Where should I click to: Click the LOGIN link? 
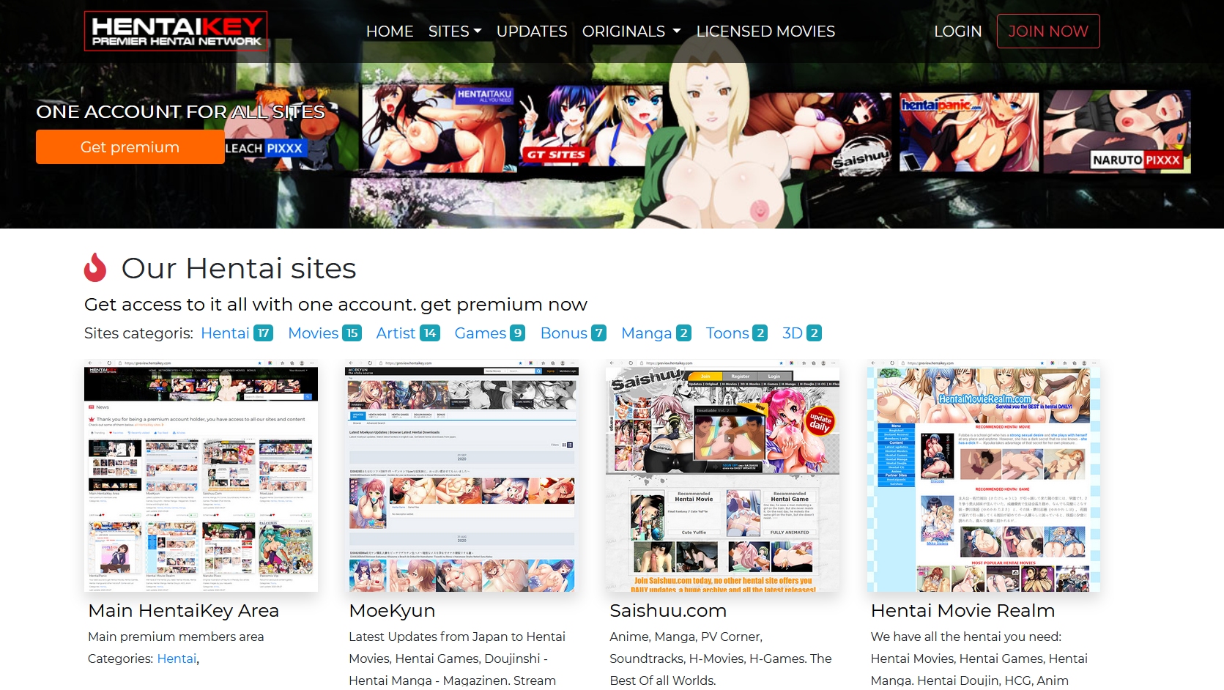tap(957, 31)
